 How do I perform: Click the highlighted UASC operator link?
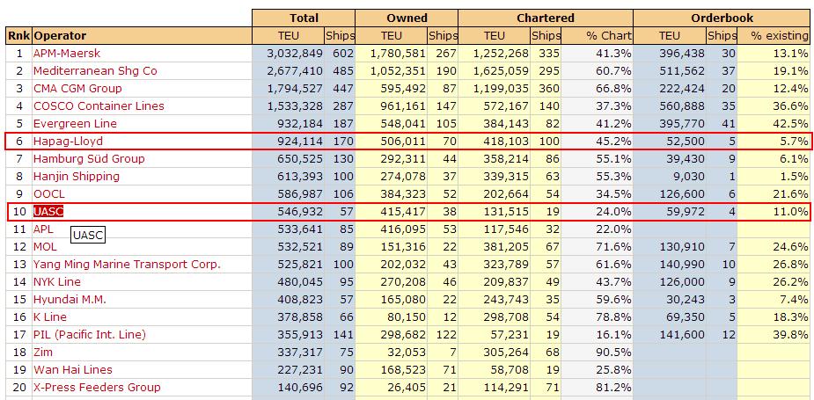[48, 211]
